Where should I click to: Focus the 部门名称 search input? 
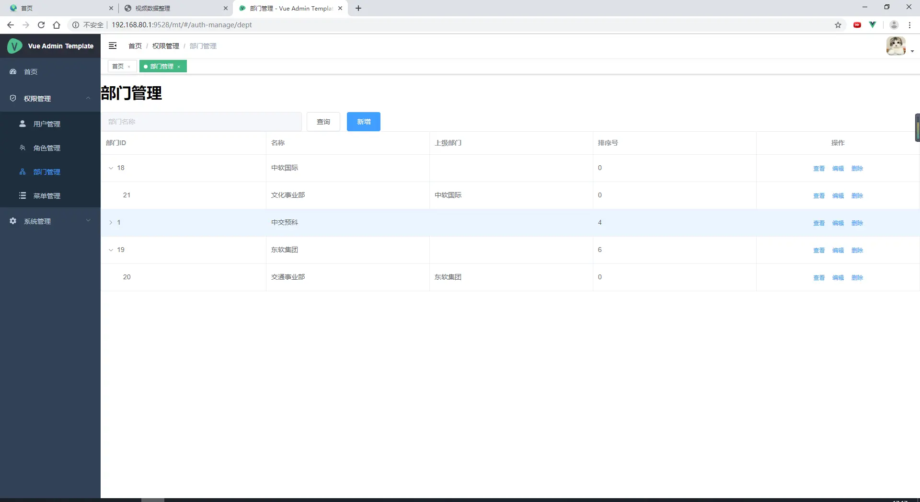pos(201,122)
